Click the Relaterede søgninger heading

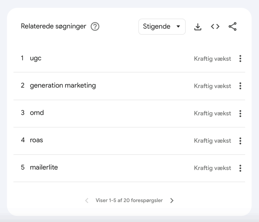point(53,26)
